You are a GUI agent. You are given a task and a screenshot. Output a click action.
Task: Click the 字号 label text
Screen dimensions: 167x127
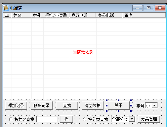pos(140,106)
